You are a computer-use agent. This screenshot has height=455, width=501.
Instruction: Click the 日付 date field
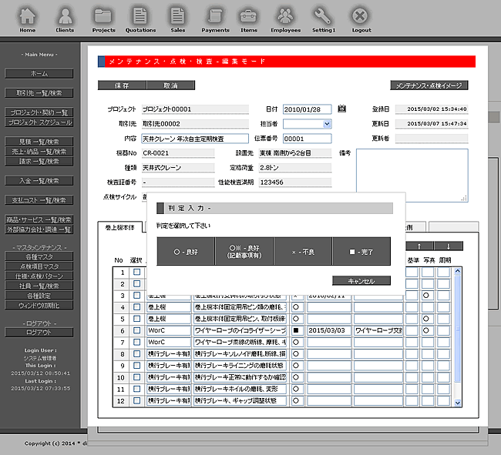[x=308, y=109]
